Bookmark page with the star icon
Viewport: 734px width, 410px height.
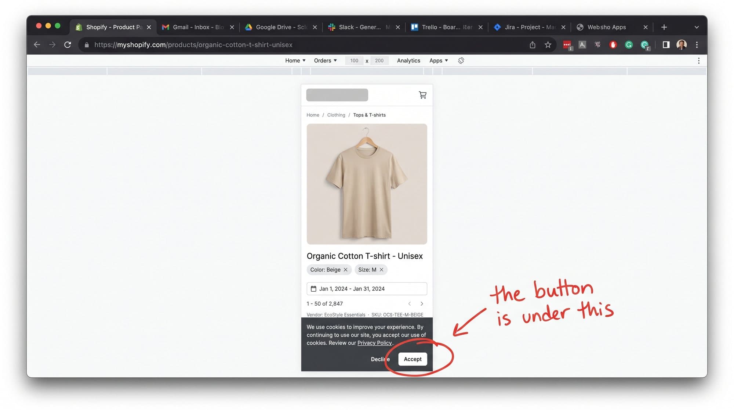pyautogui.click(x=548, y=45)
